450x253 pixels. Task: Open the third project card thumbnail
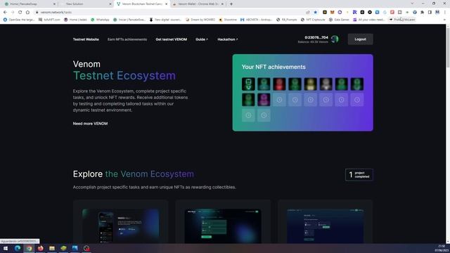pyautogui.click(x=326, y=226)
